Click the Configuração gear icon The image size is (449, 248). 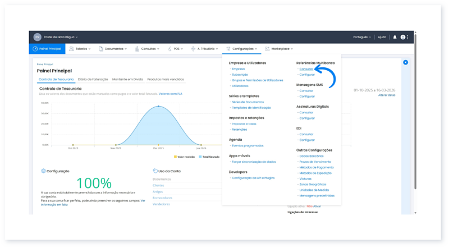(43, 171)
